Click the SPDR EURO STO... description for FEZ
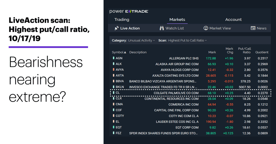The width and height of the screenshot is (276, 144). (163, 133)
